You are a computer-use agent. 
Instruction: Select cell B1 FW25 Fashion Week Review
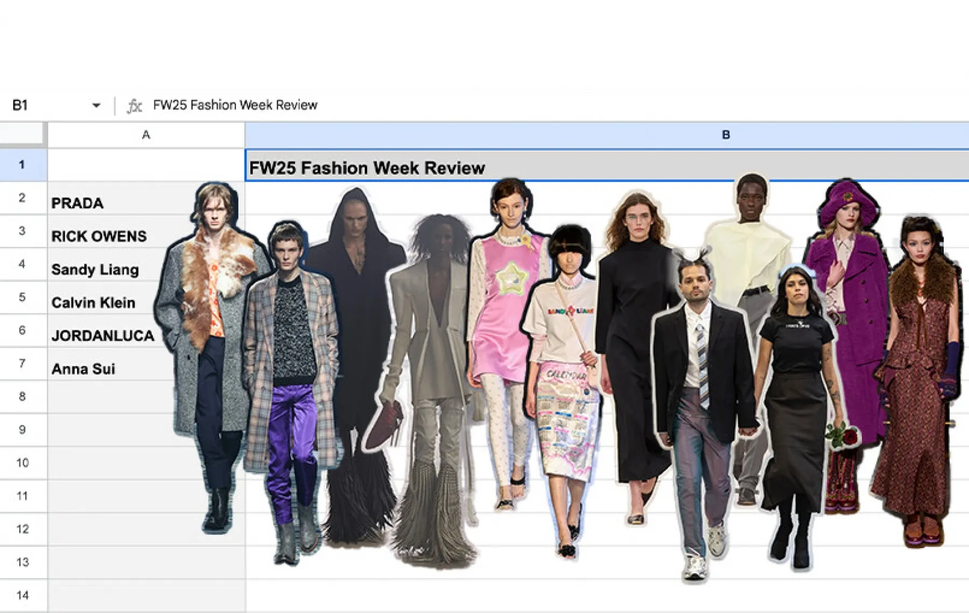click(607, 166)
